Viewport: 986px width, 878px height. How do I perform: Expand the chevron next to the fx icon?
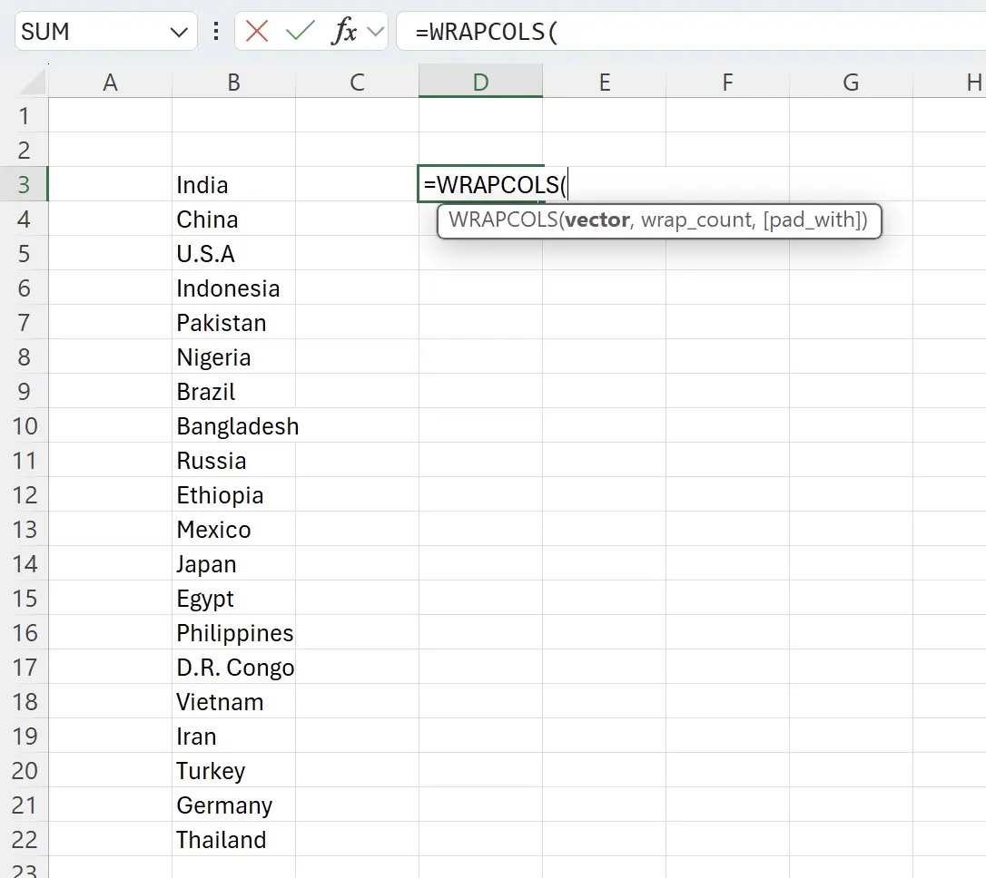tap(374, 30)
